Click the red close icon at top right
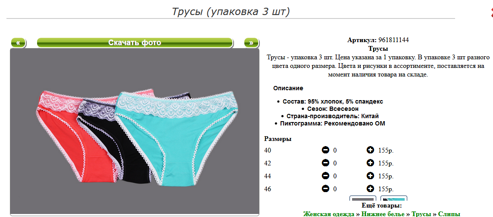 [491, 12]
